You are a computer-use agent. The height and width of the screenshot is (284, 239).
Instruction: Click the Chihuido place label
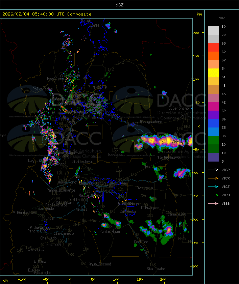click(x=48, y=238)
